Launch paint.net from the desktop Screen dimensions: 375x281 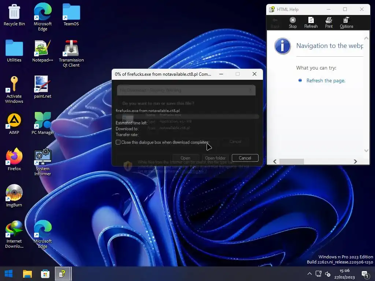coord(42,87)
